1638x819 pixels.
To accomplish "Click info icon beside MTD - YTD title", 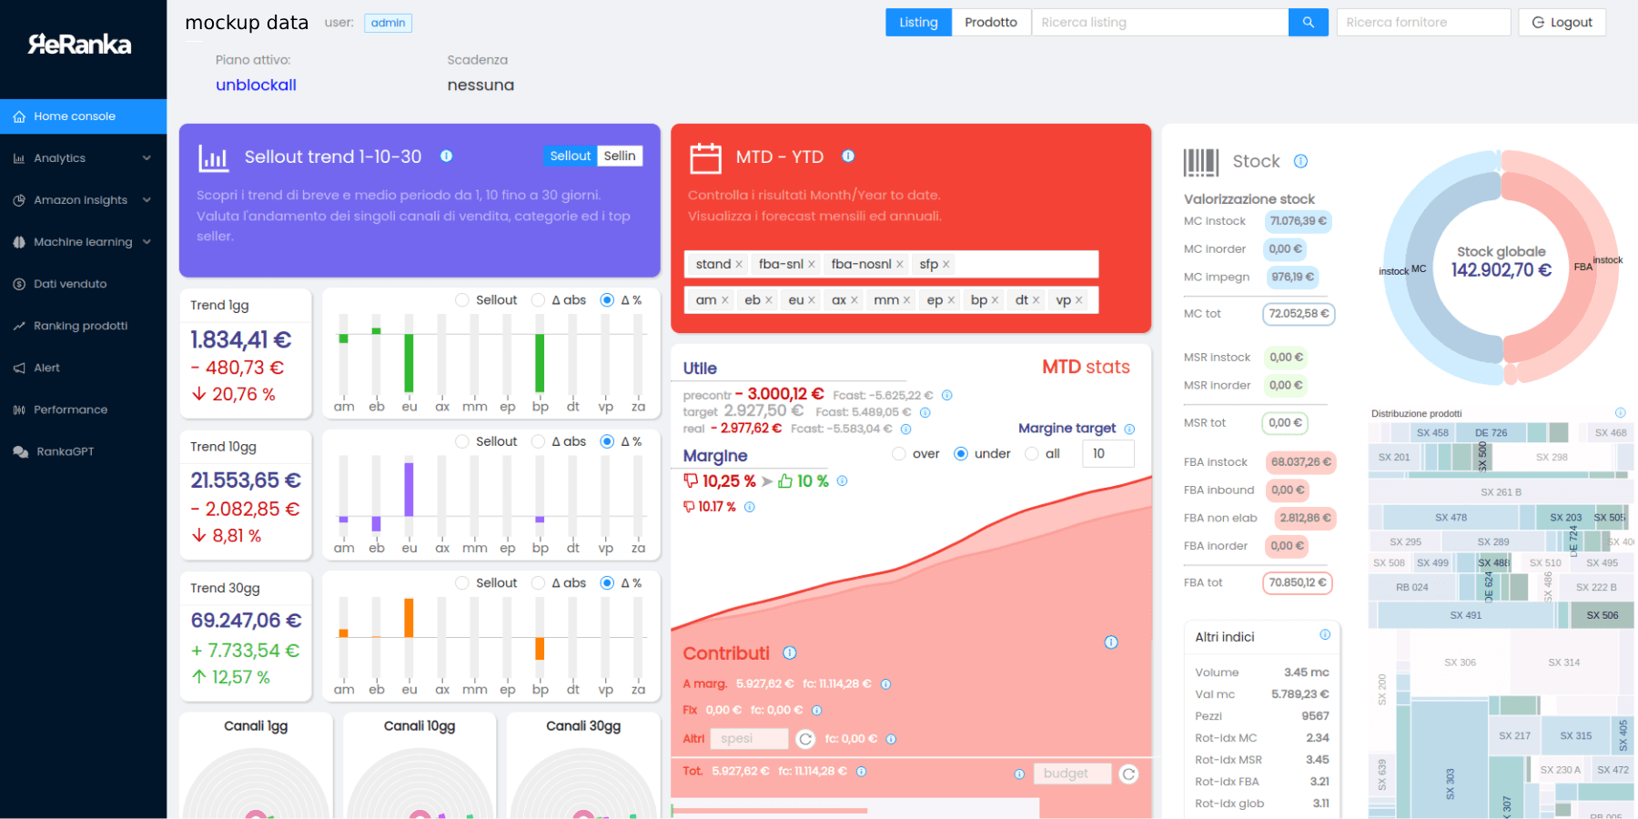I will click(x=848, y=156).
